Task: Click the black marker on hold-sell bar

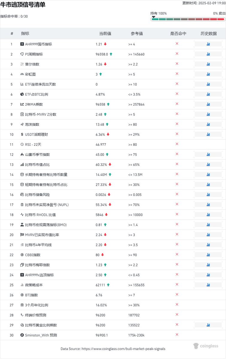Action: (x=154, y=17)
